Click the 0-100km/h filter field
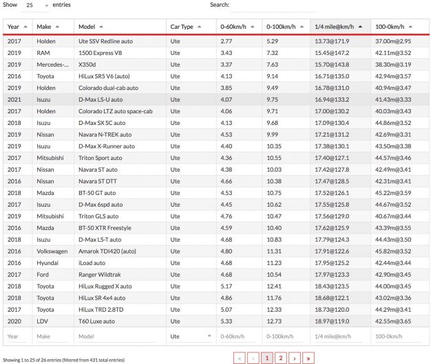433x364 pixels. coord(284,336)
